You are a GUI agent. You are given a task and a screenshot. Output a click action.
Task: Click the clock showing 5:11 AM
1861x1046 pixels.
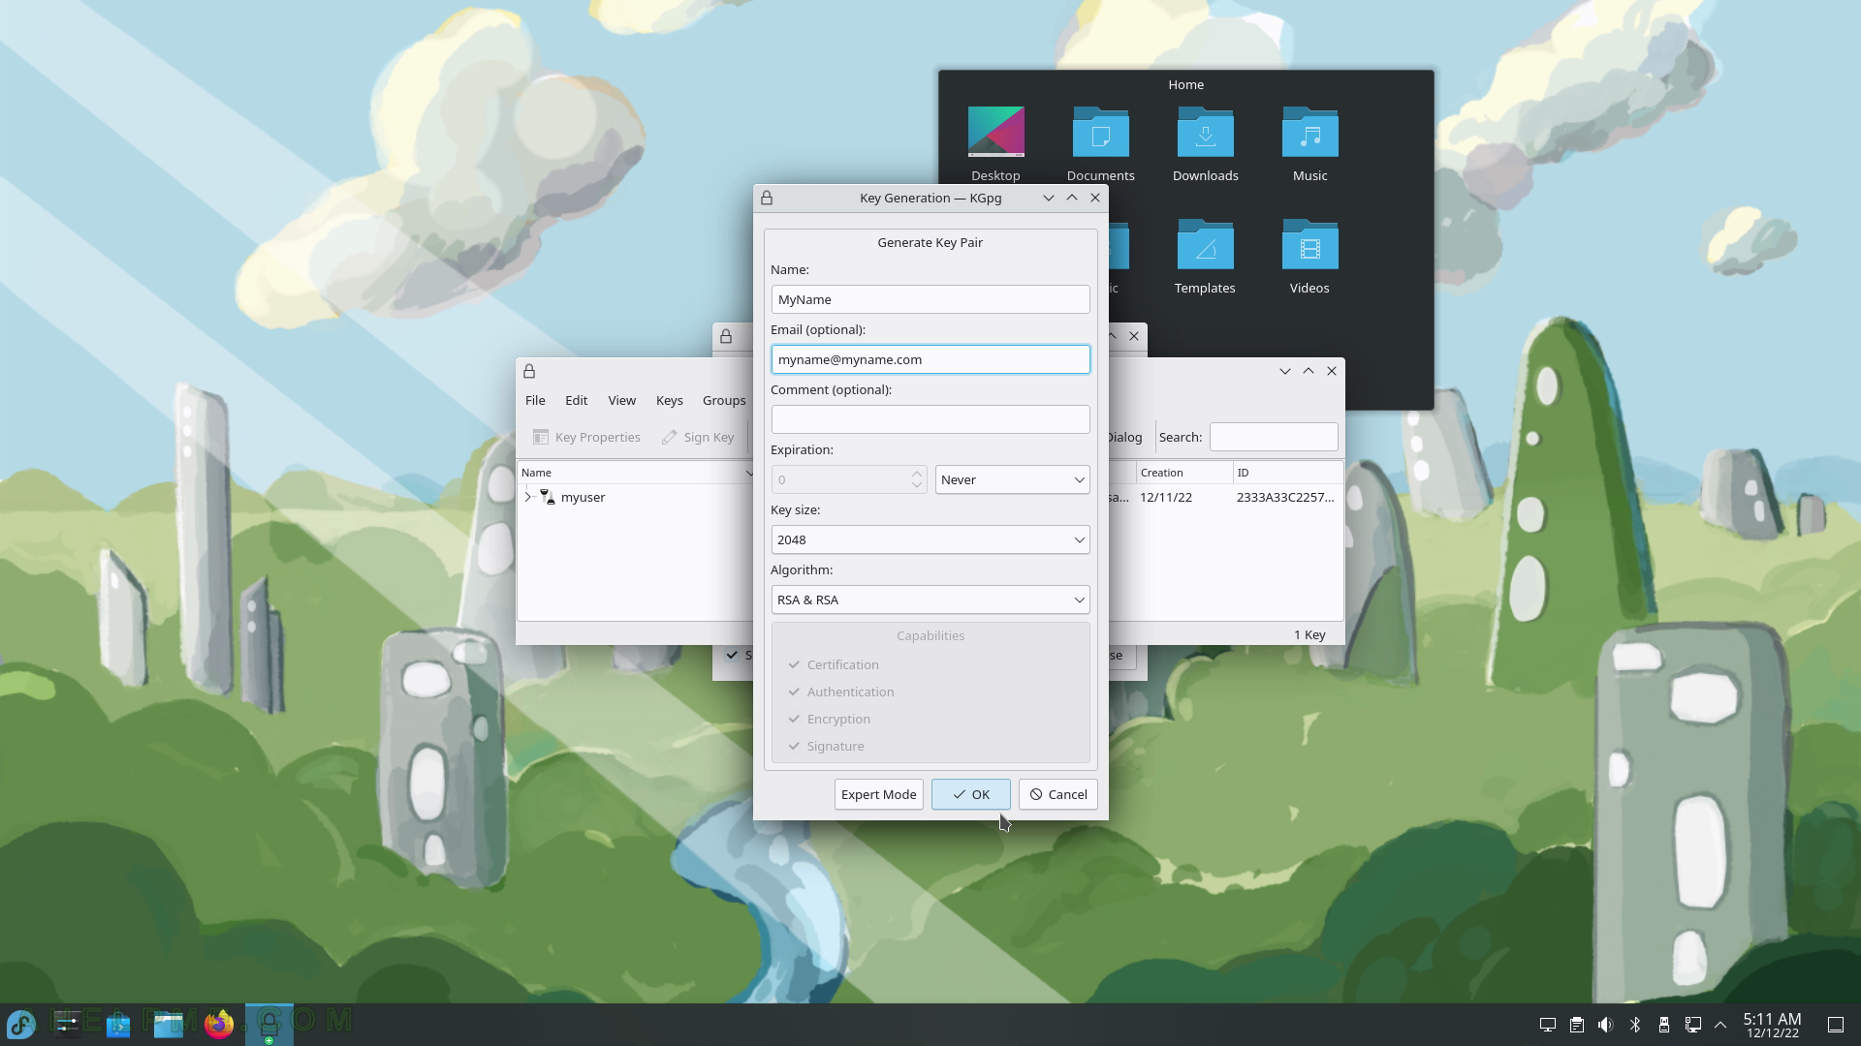pos(1772,1025)
